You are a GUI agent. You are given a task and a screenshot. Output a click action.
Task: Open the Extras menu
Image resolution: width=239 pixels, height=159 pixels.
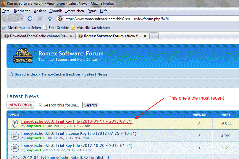92,11
